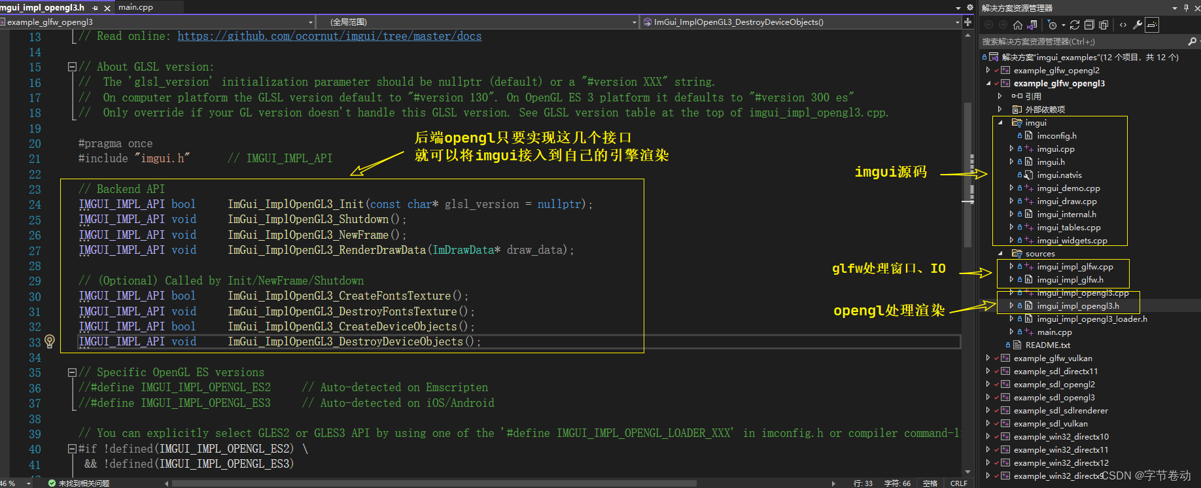Click the magnifier search icon in Solution Explorer
The width and height of the screenshot is (1201, 488).
(1192, 41)
